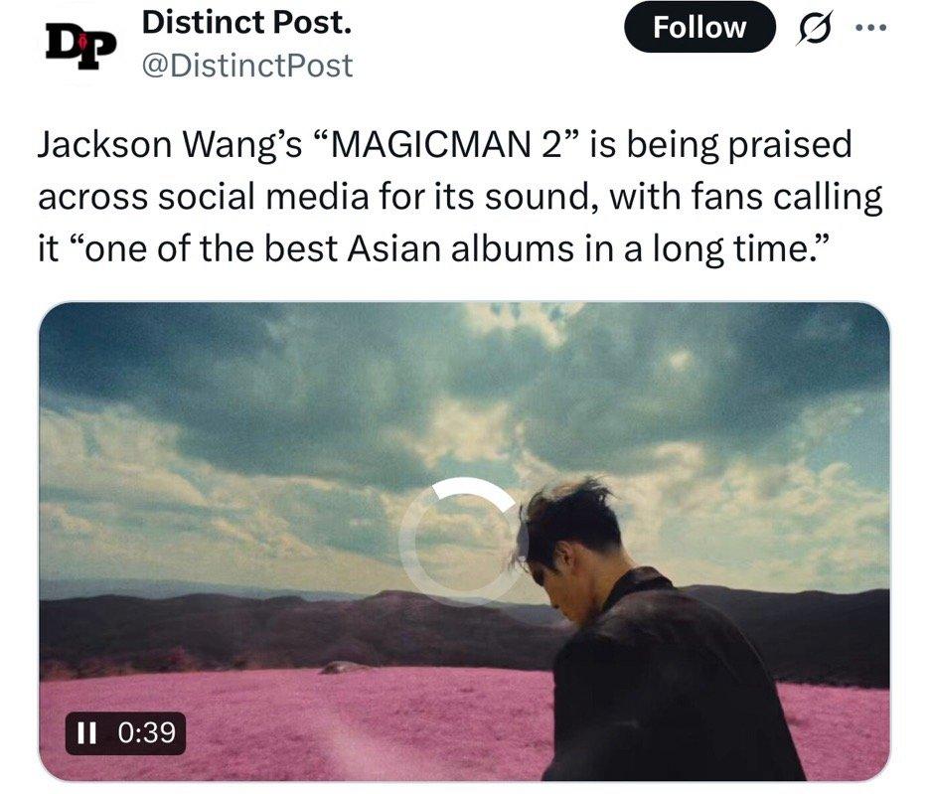This screenshot has width=929, height=794.
Task: Click the Grok slashed-circle icon
Action: coord(817,28)
